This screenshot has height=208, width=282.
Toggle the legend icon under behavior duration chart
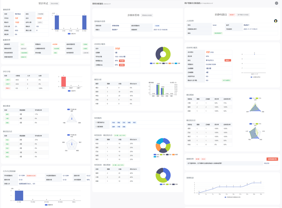pos(47,204)
